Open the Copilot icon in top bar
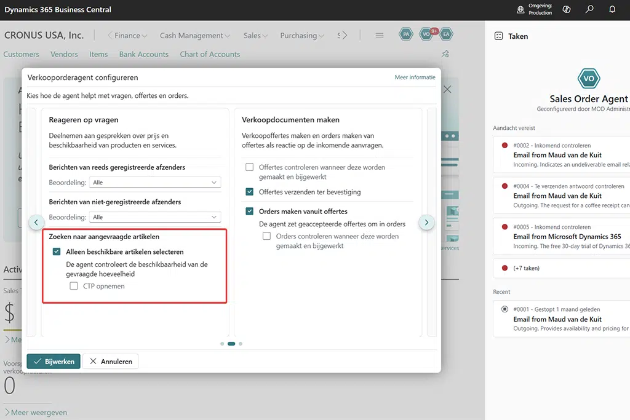Viewport: 630px width, 420px height. pyautogui.click(x=567, y=9)
